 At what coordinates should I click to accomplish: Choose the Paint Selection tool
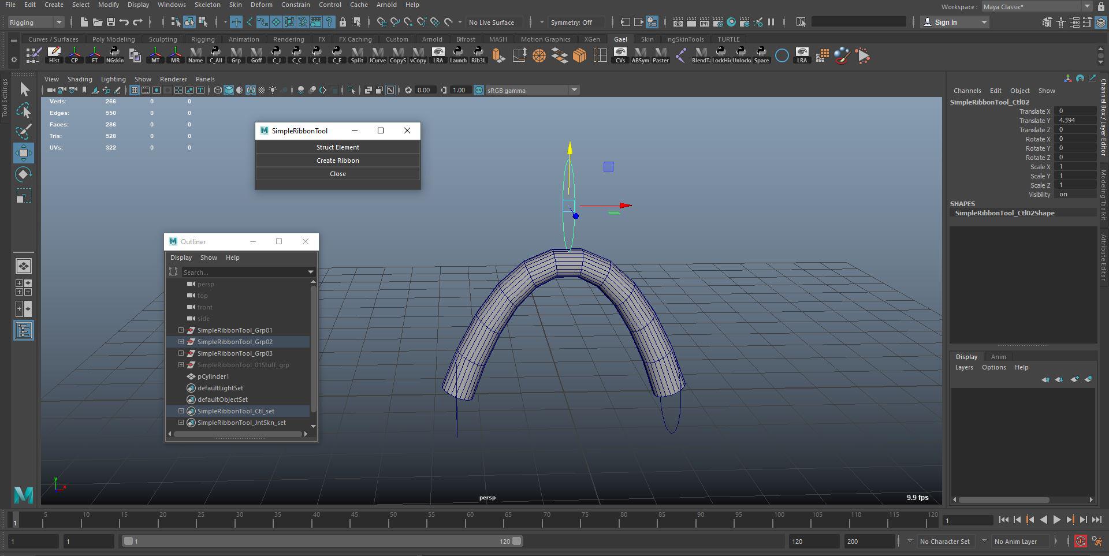pyautogui.click(x=24, y=132)
